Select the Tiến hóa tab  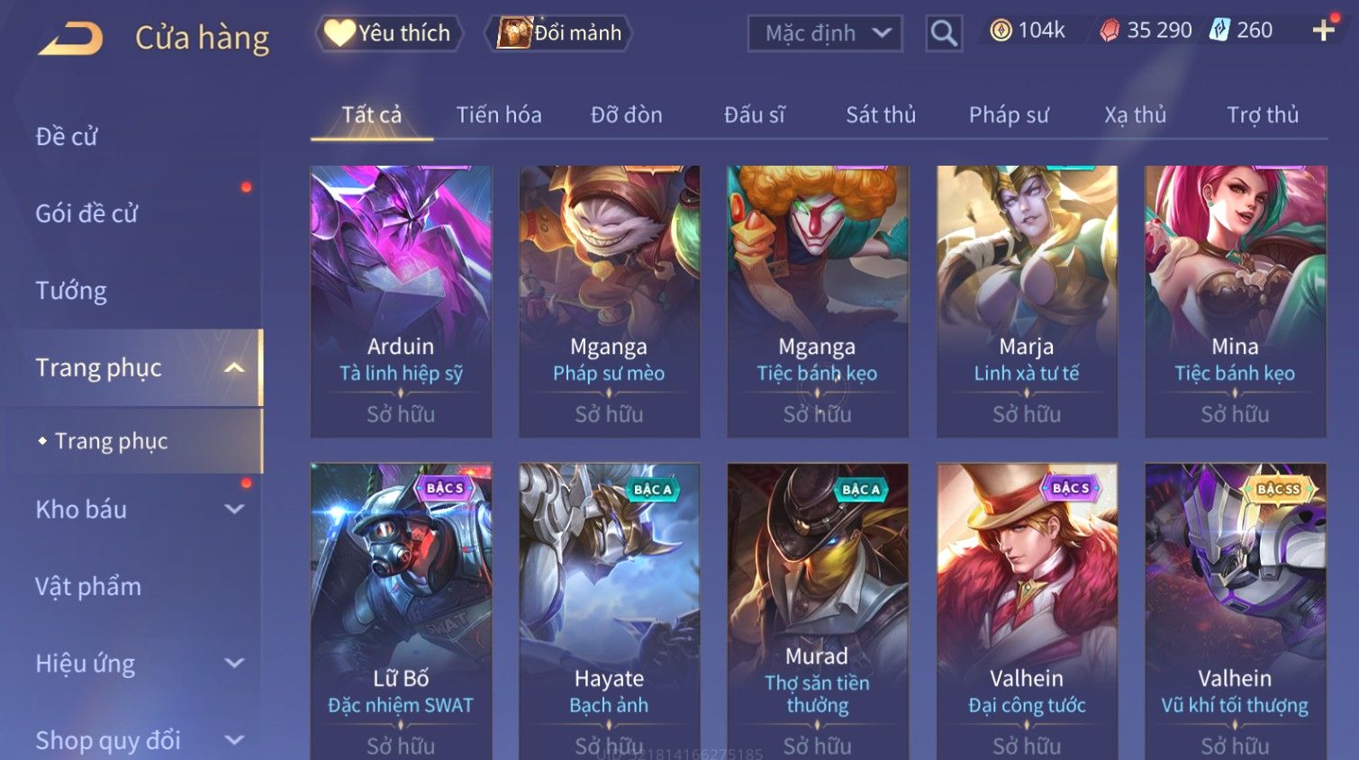click(x=499, y=115)
